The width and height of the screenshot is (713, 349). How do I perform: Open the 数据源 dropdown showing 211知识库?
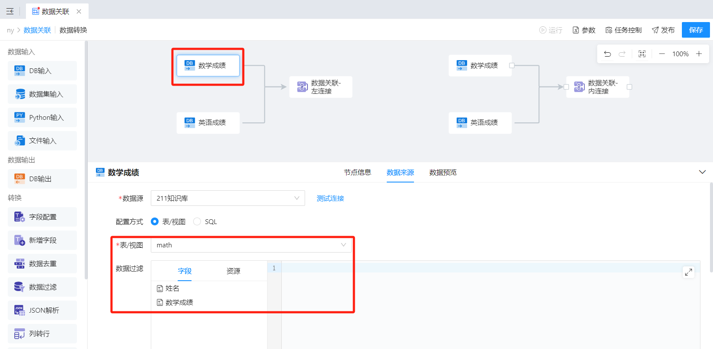227,199
